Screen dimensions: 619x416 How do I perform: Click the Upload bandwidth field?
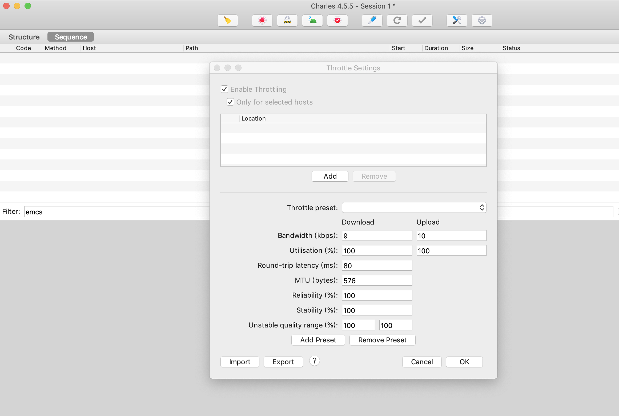[x=451, y=235]
